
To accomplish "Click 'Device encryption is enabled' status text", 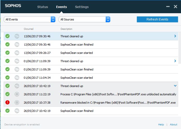I will [22, 125].
